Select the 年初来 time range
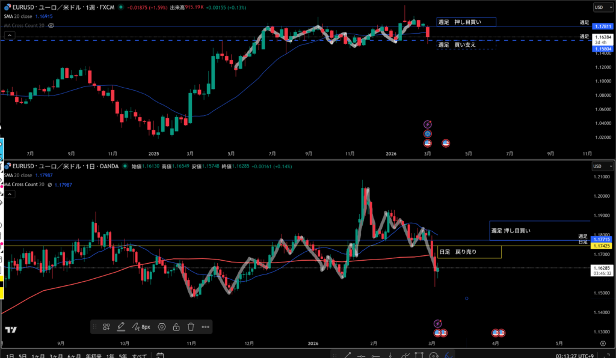Screen dimensions: 616x358 [93, 354]
